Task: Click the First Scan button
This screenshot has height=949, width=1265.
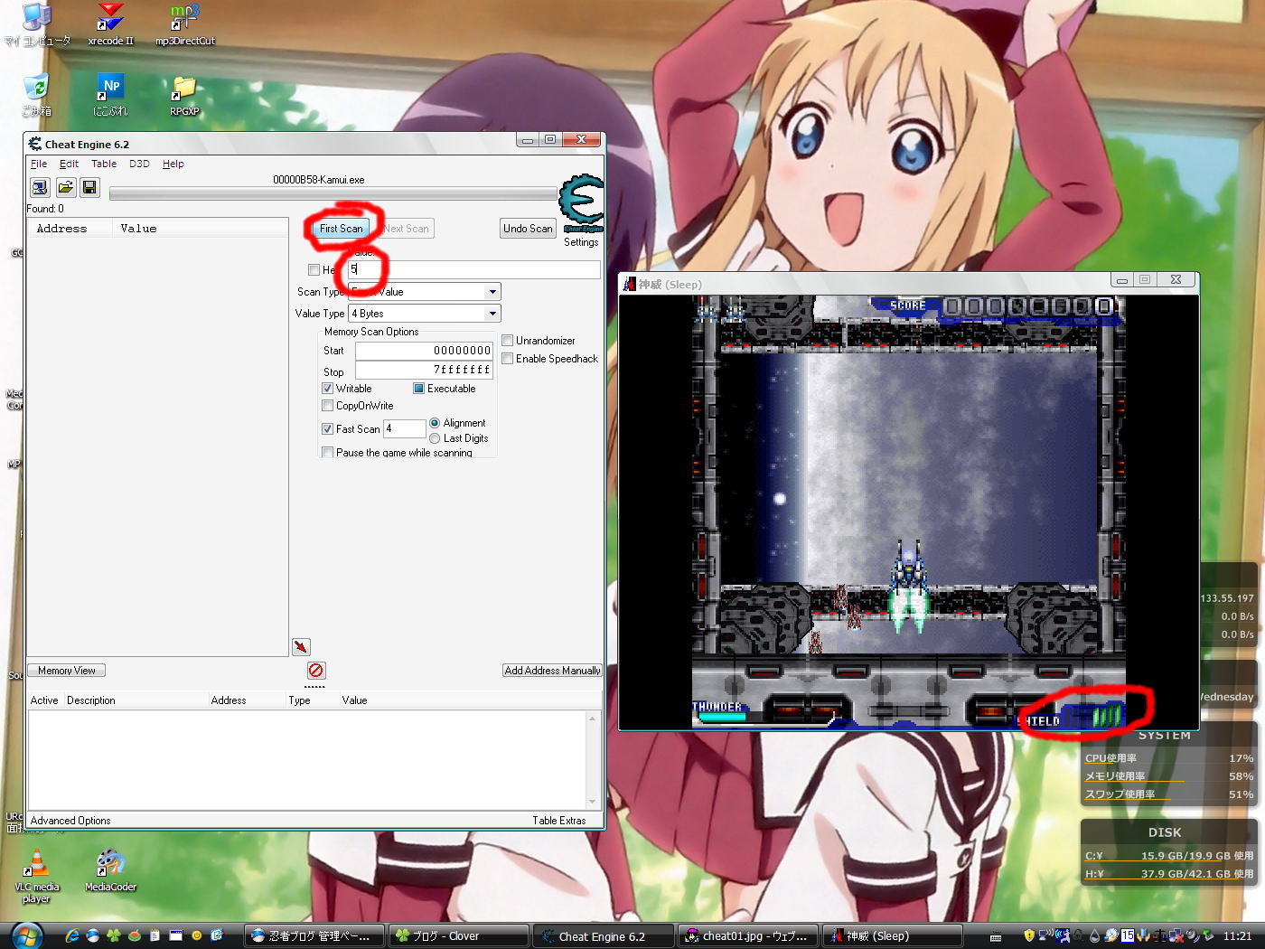Action: [341, 229]
